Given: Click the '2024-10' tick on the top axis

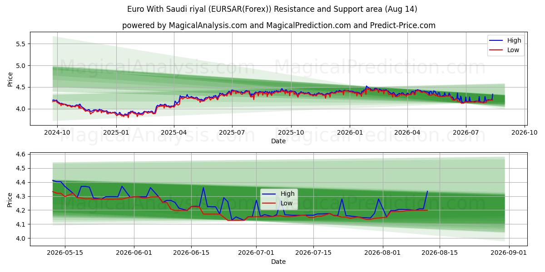Looking at the screenshot, I should (57, 132).
